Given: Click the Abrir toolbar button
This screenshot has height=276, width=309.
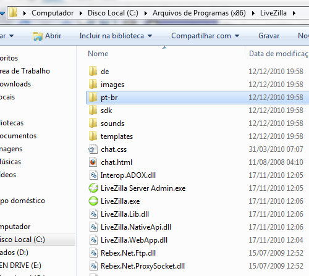Looking at the screenshot, I should click(47, 36).
